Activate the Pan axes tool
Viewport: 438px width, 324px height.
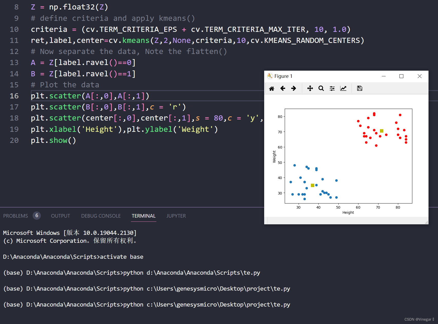[x=310, y=88]
